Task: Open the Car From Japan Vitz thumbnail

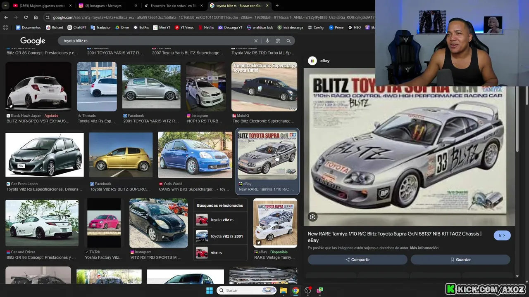Action: [x=45, y=155]
